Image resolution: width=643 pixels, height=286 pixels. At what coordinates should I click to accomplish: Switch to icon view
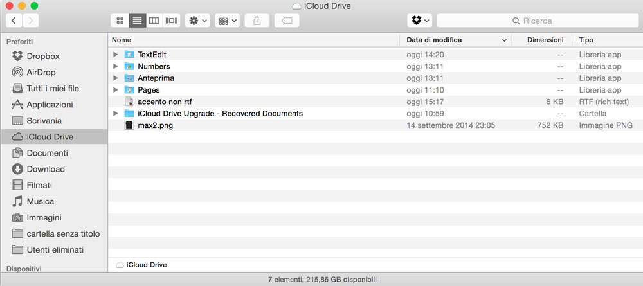click(x=120, y=21)
